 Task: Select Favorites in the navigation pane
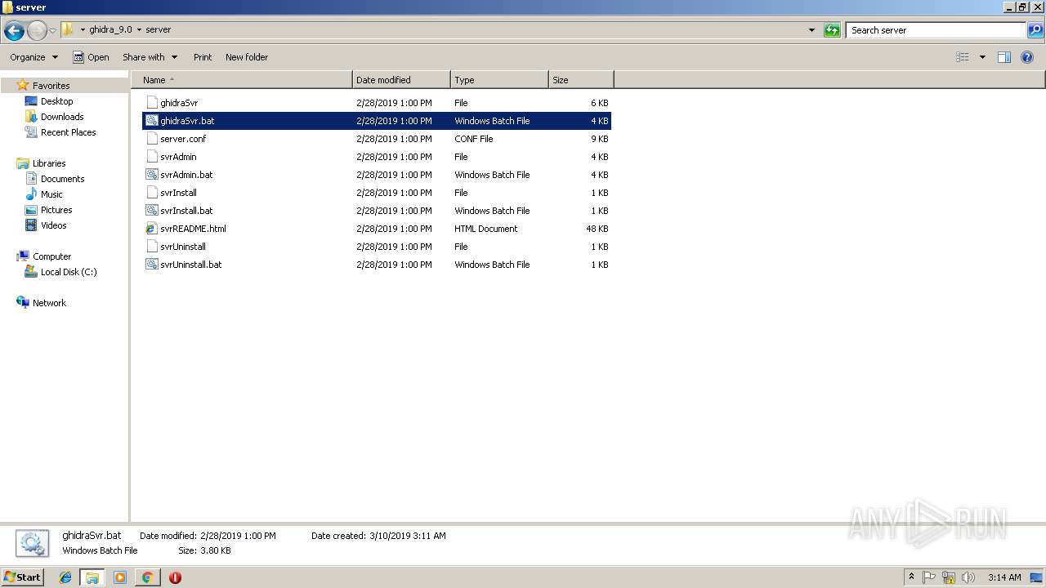[x=51, y=86]
